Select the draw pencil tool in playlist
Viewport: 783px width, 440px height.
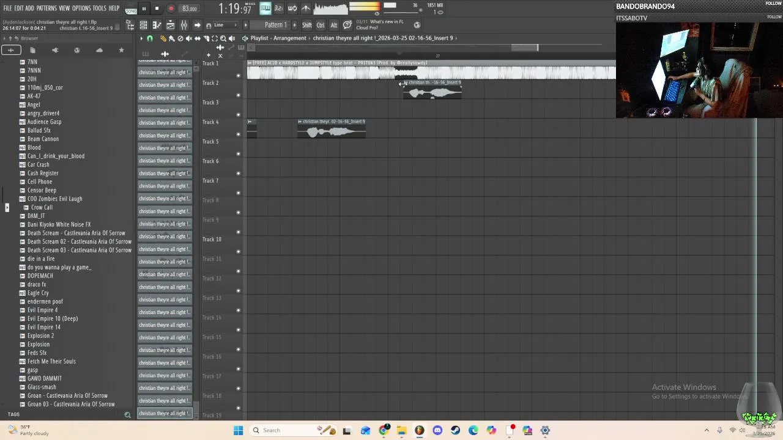tap(163, 38)
